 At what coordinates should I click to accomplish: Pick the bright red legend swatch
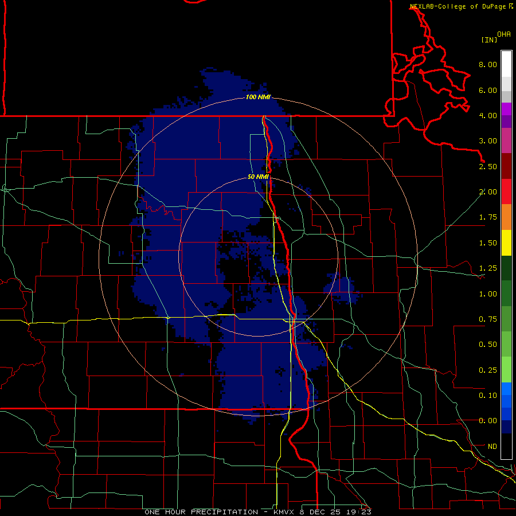pos(506,191)
